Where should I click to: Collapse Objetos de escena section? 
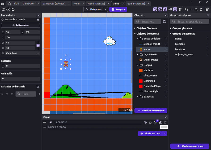tap(135, 34)
